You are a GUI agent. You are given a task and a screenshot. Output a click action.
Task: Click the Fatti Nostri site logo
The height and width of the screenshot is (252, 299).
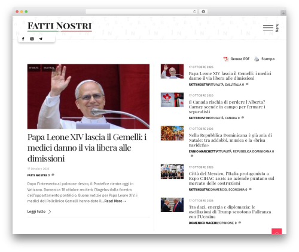(60, 27)
